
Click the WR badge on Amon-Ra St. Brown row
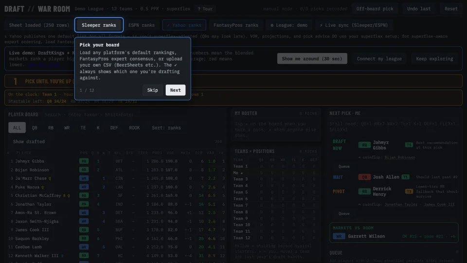[84, 213]
